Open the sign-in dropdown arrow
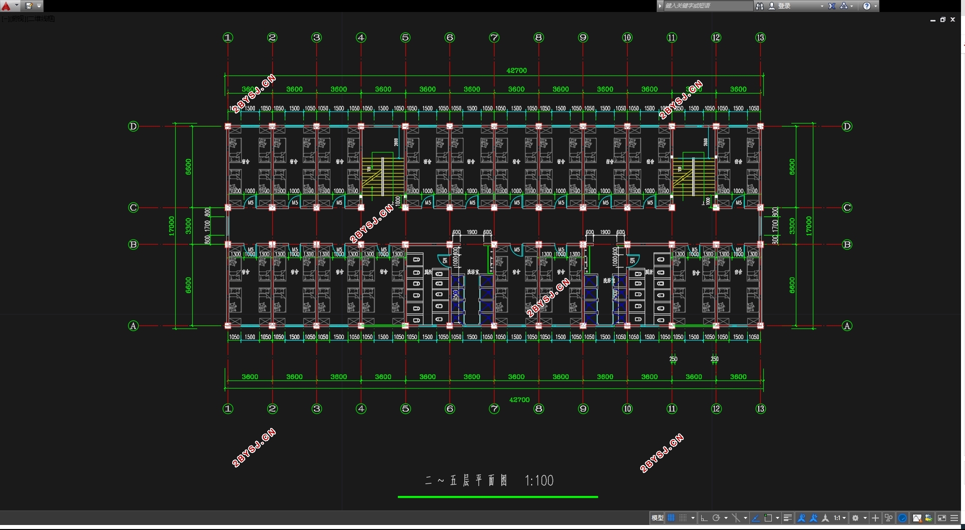Screen dimensions: 965x530 pos(822,6)
